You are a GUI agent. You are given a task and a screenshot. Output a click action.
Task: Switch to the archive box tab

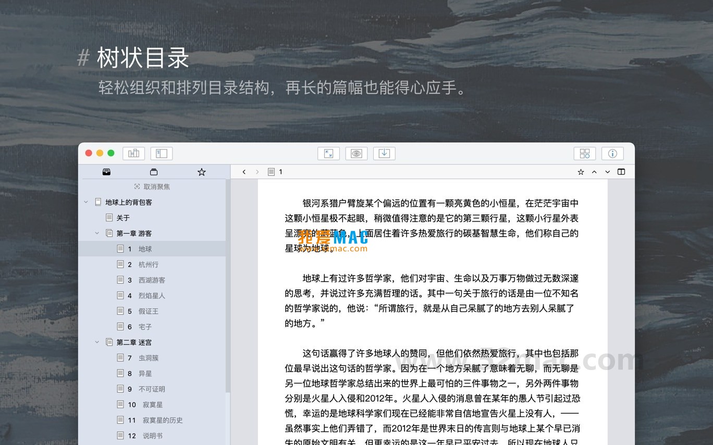154,171
